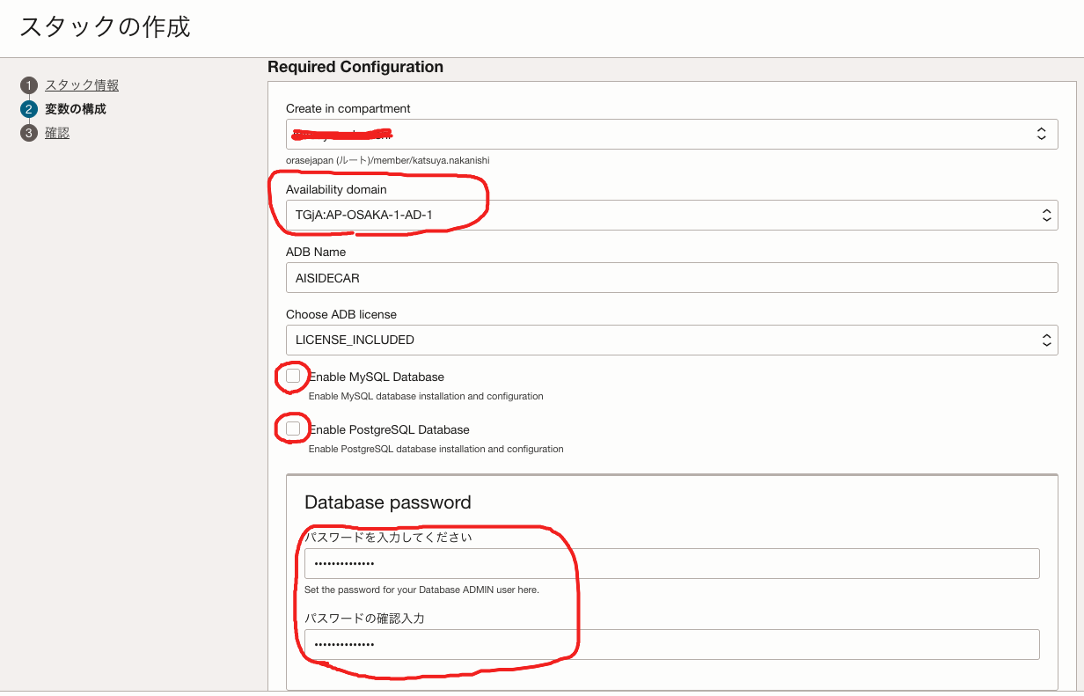Click the Set the password hint text
1084x696 pixels.
coord(421,590)
